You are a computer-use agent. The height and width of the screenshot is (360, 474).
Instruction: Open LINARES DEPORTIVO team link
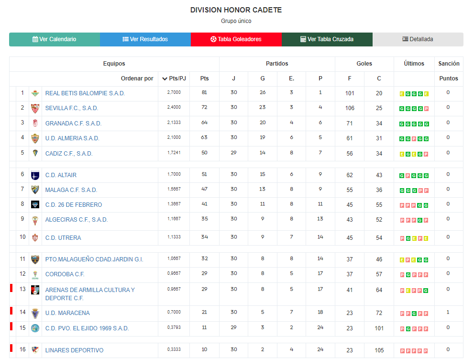point(74,350)
